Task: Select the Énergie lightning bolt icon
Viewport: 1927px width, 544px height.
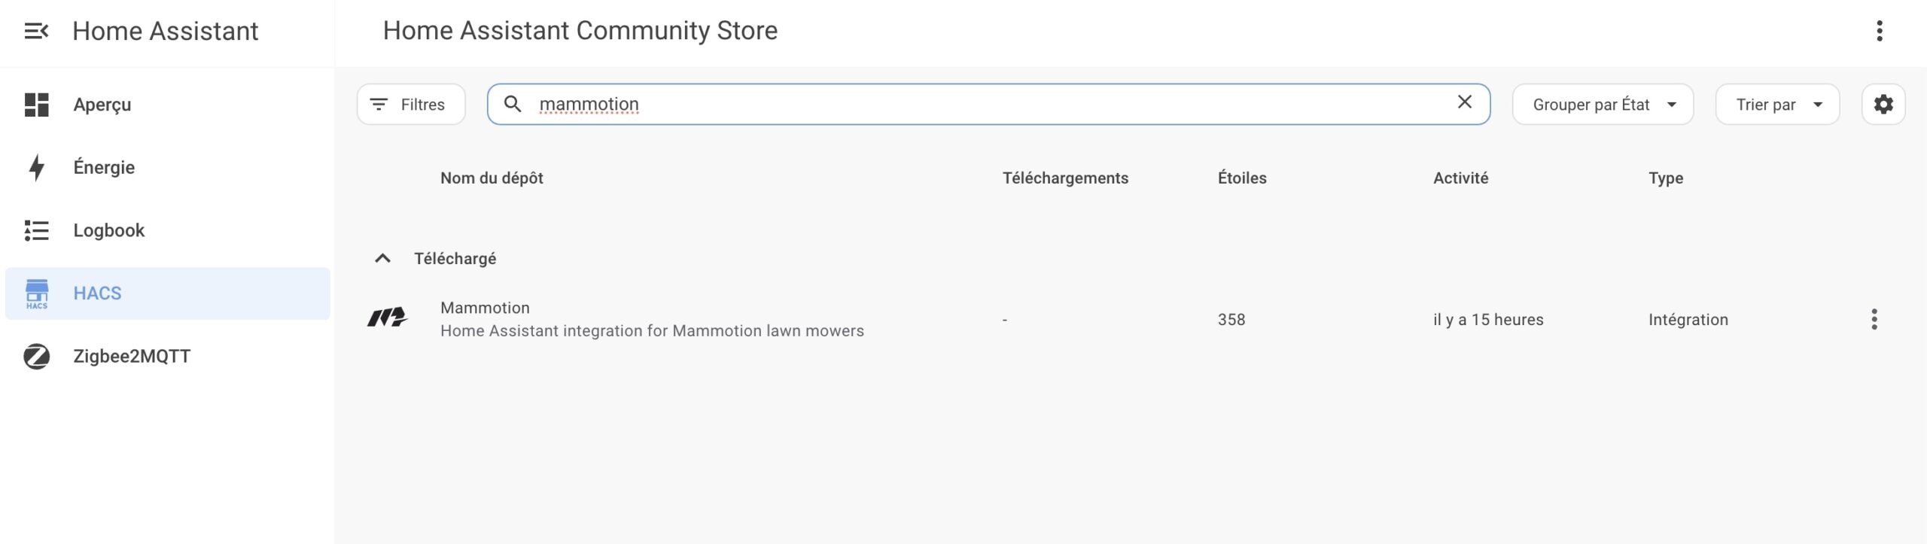Action: pos(36,167)
